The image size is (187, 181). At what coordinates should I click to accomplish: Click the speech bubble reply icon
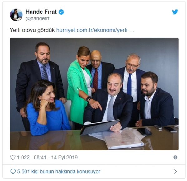tap(13, 171)
